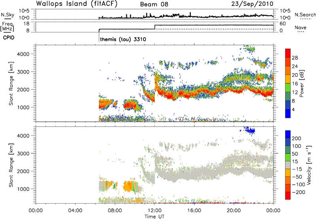
Task: Click the 'Power [dB]' colorbar label
Action: 301,83
